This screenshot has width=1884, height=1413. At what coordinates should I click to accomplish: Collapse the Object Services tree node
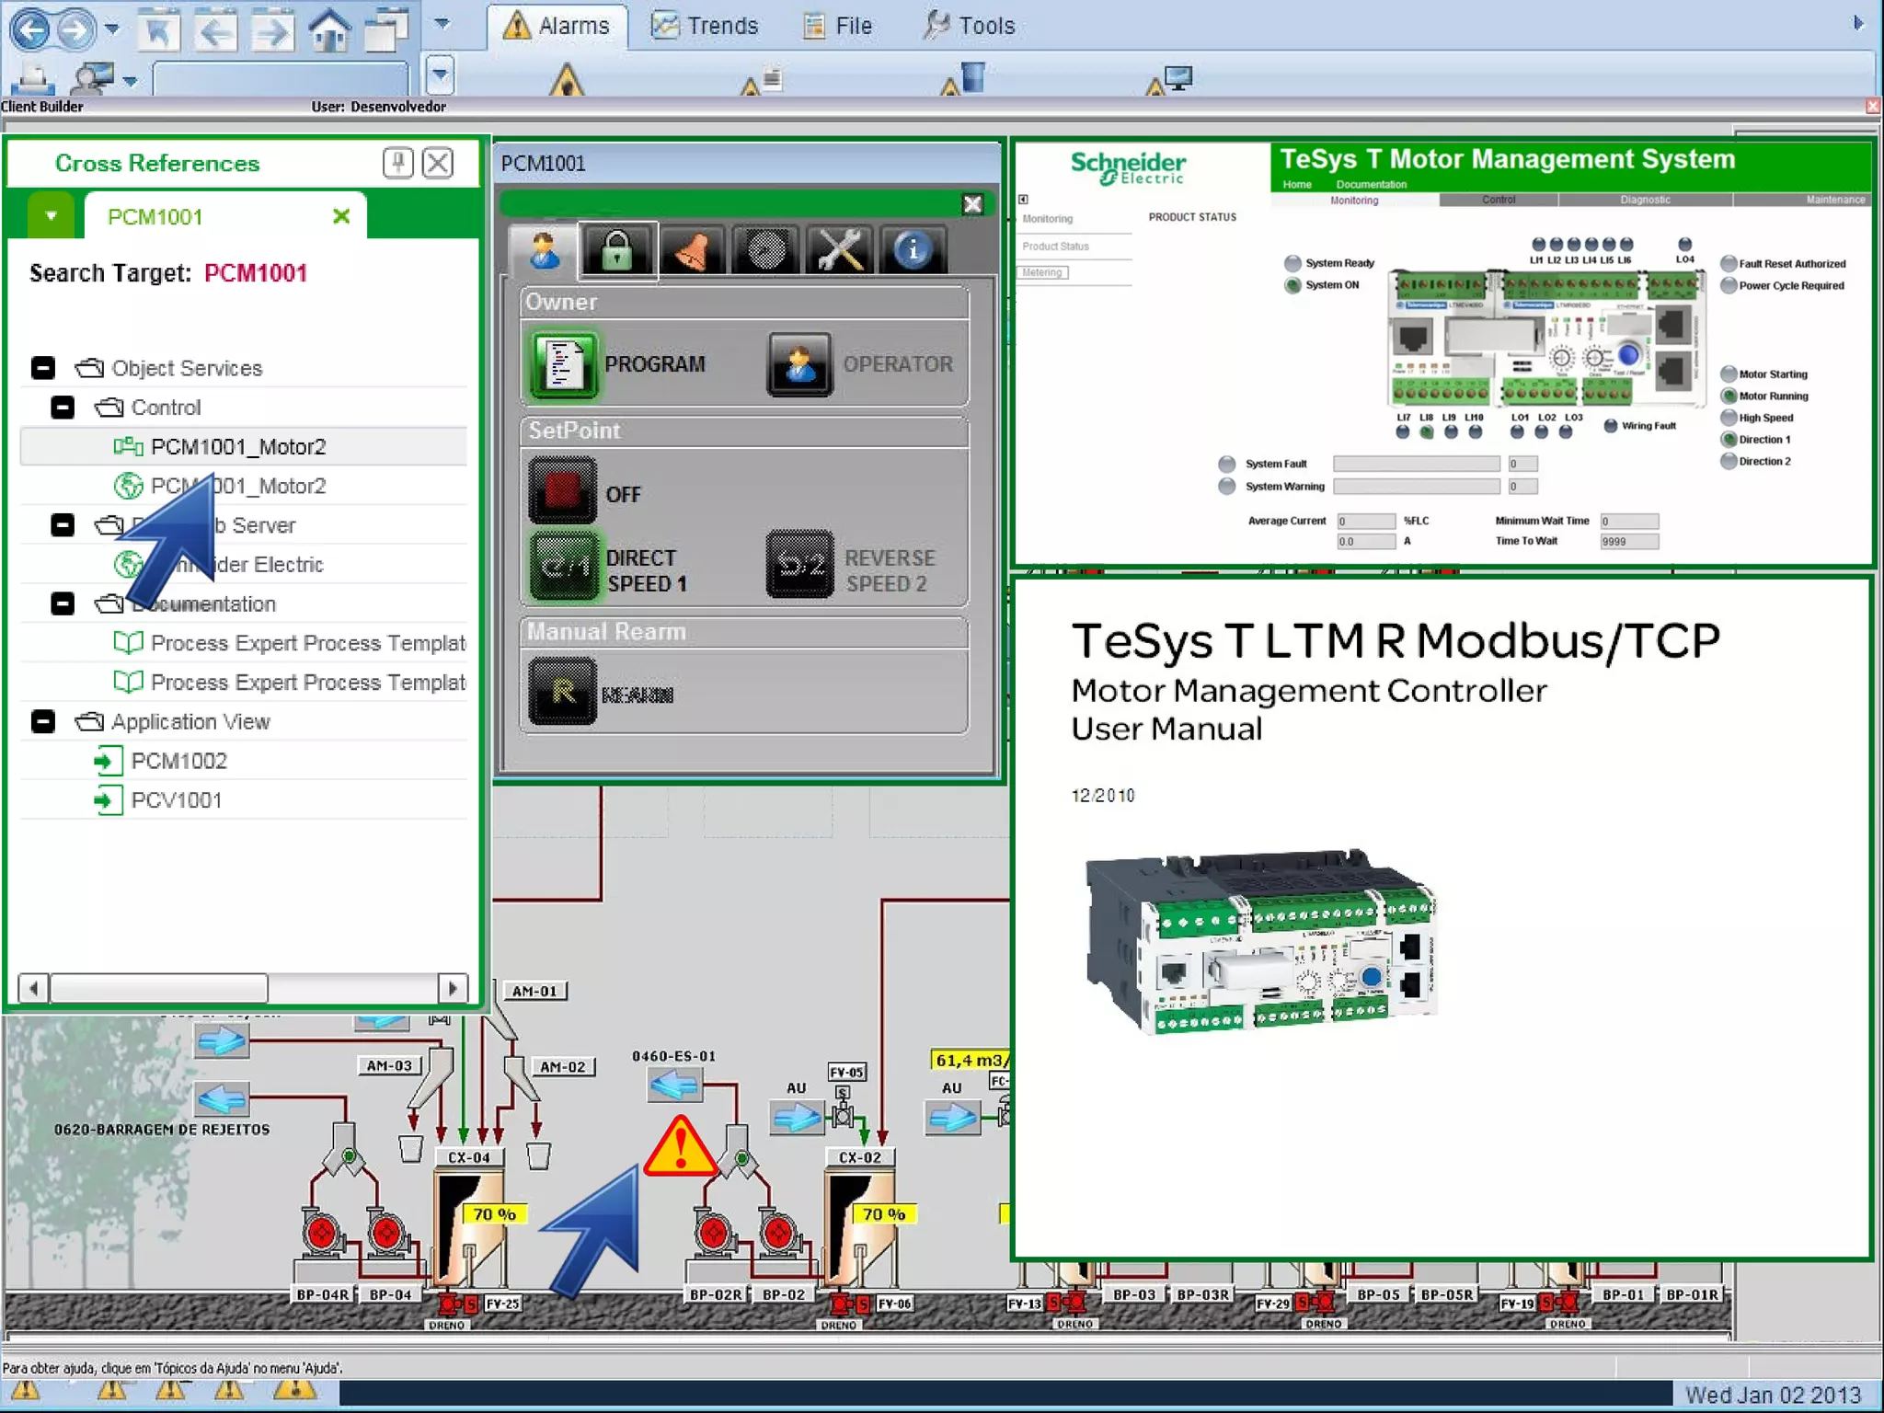pos(43,368)
